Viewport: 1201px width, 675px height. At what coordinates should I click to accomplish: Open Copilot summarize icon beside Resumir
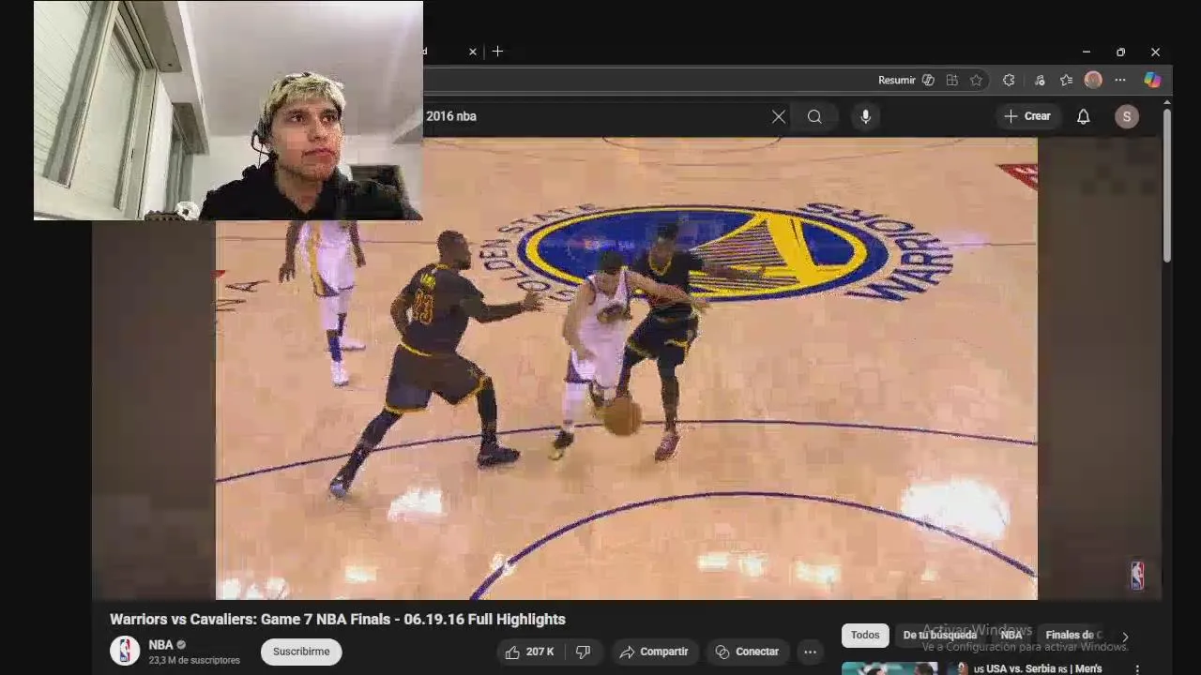[x=928, y=81]
